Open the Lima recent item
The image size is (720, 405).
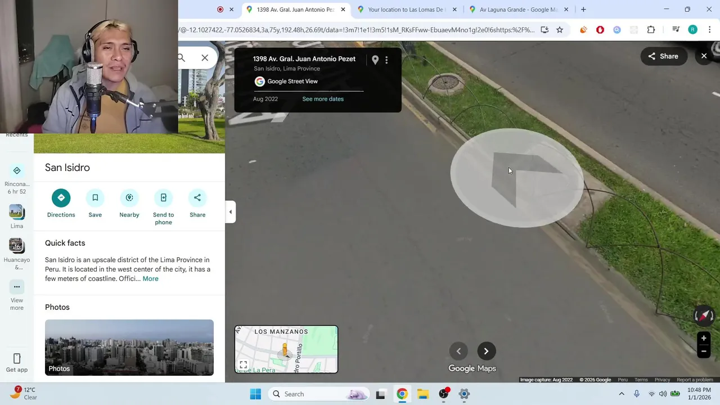pos(17,217)
